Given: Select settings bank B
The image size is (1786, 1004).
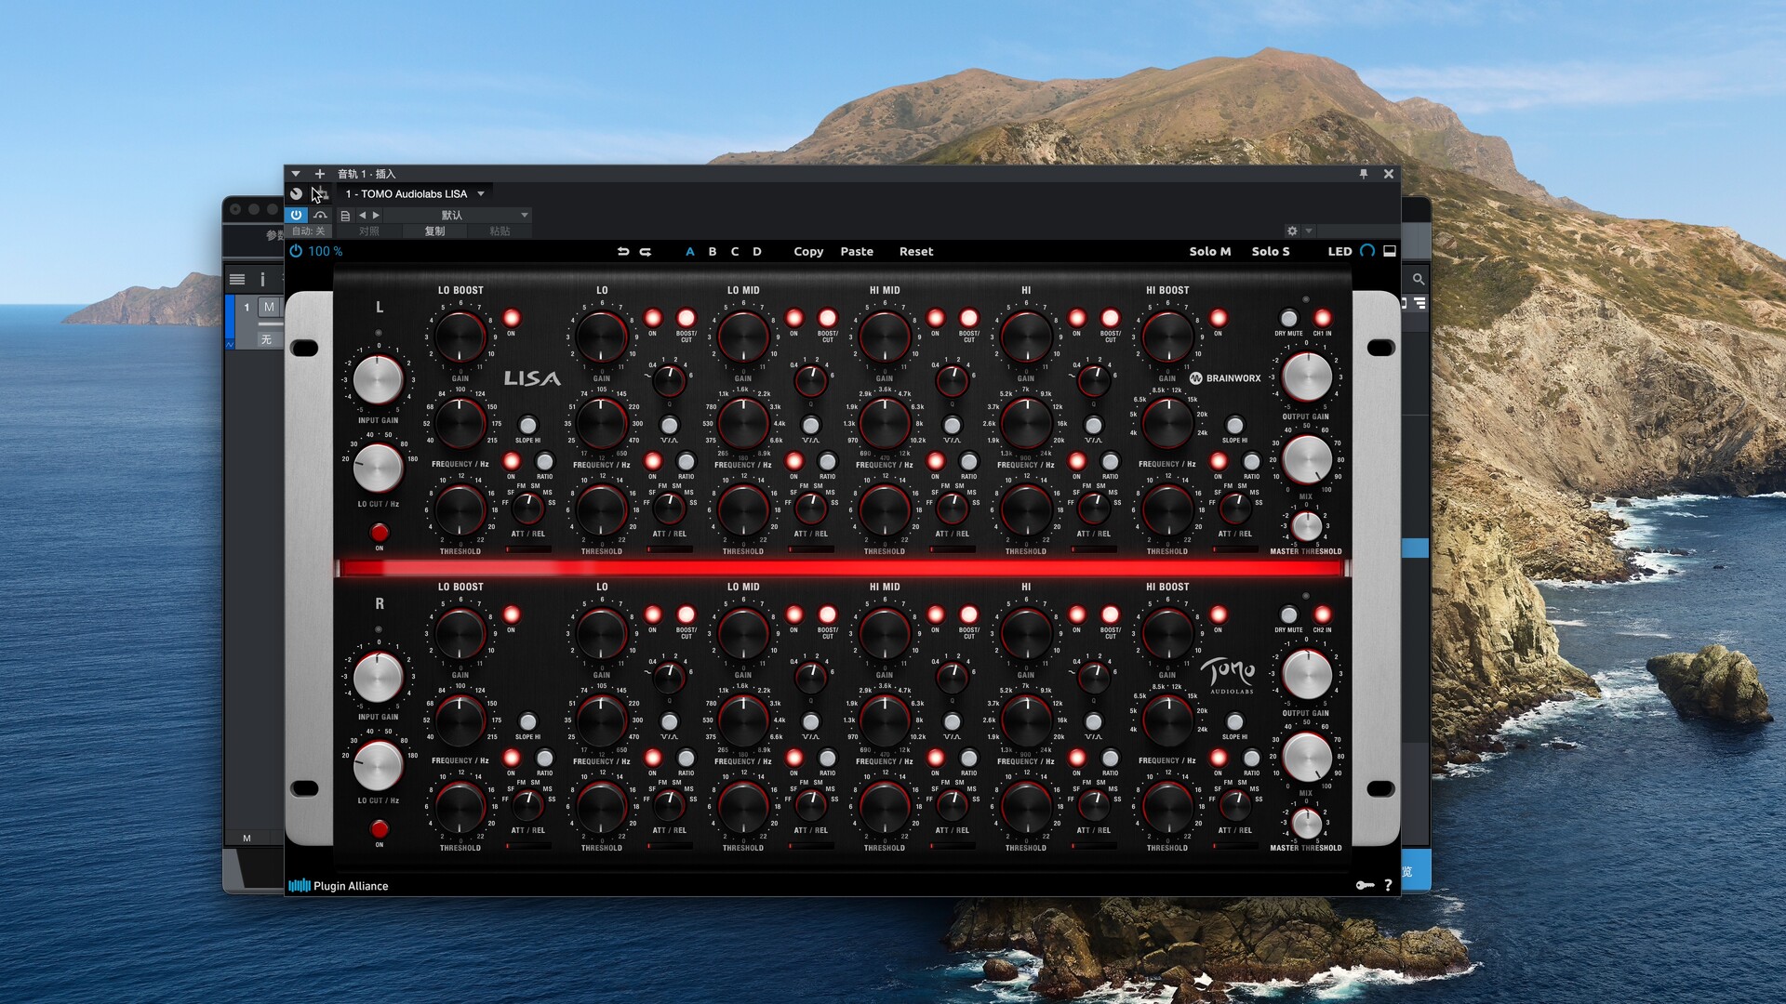Looking at the screenshot, I should 713,252.
